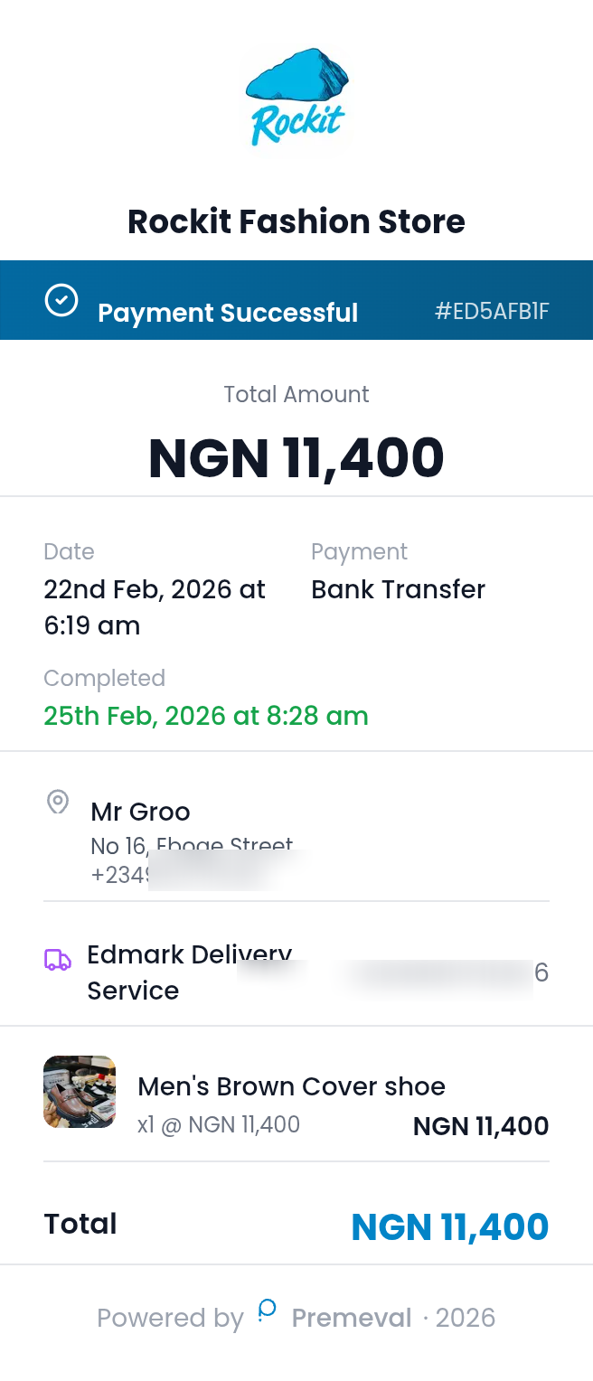Open the Premeval link in the footer

point(352,1318)
